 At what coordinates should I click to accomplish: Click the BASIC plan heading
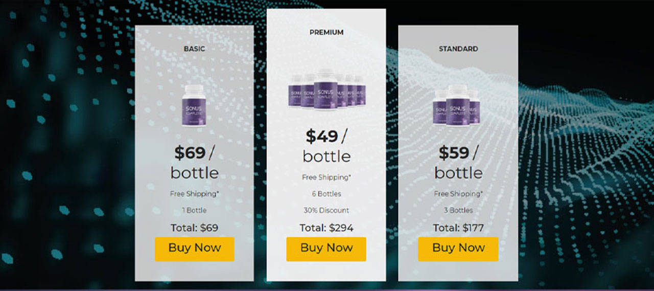coord(194,49)
